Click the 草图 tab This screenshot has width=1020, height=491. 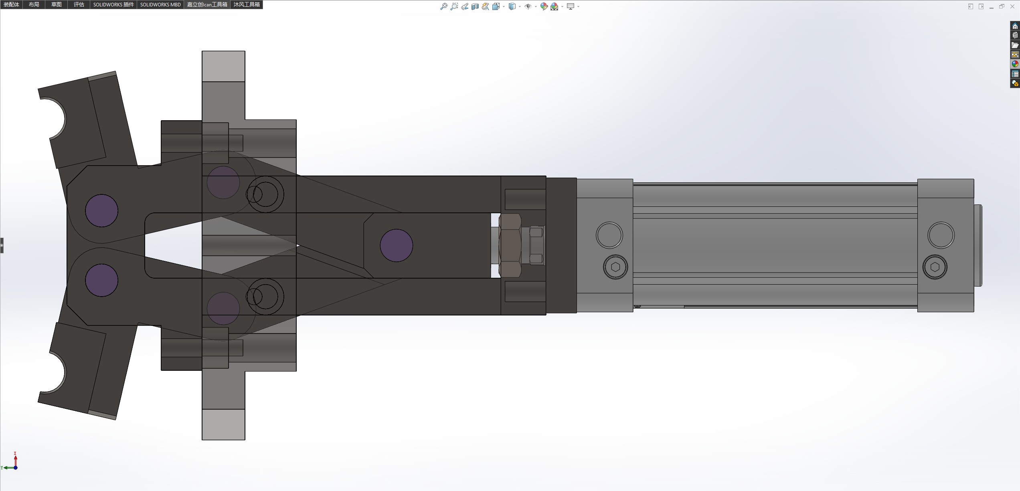point(57,4)
